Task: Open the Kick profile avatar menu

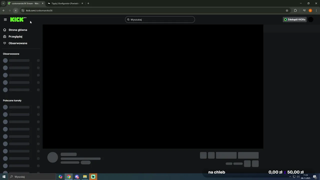Action: tap(311, 19)
